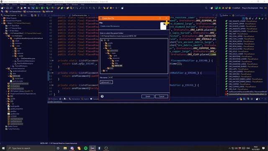268x151 pixels.
Task: Click Link with Editor icon in Package Explorer
Action: 35,16
